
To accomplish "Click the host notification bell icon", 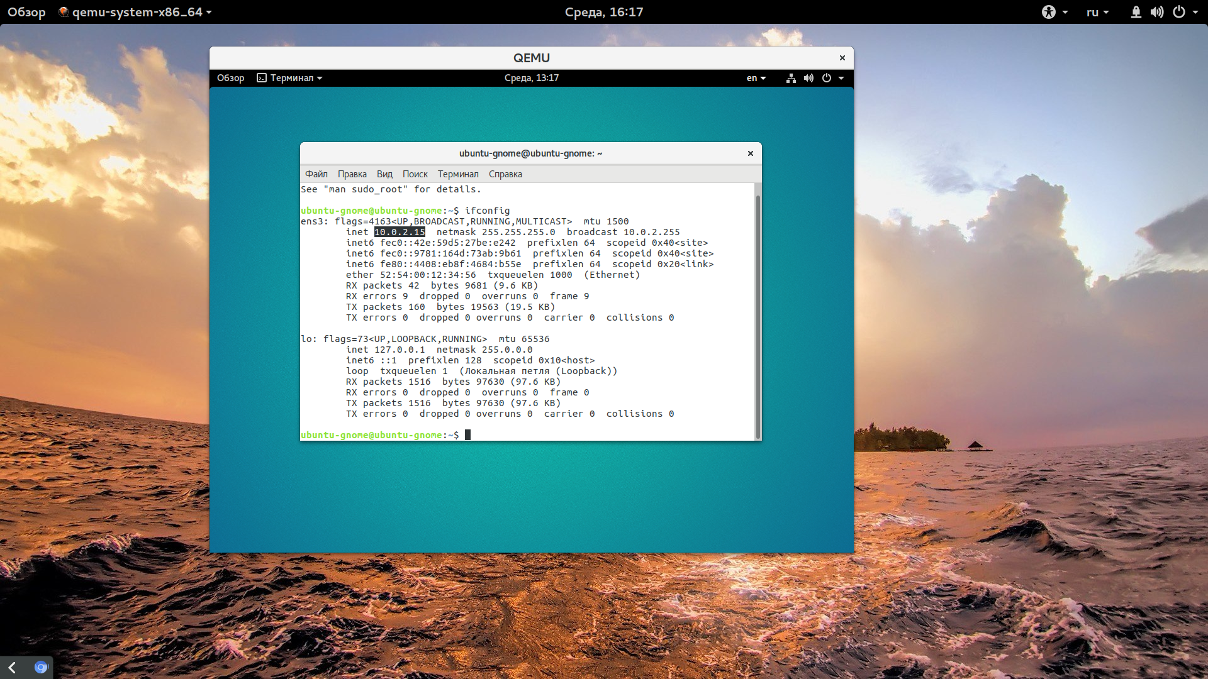I will click(1136, 12).
